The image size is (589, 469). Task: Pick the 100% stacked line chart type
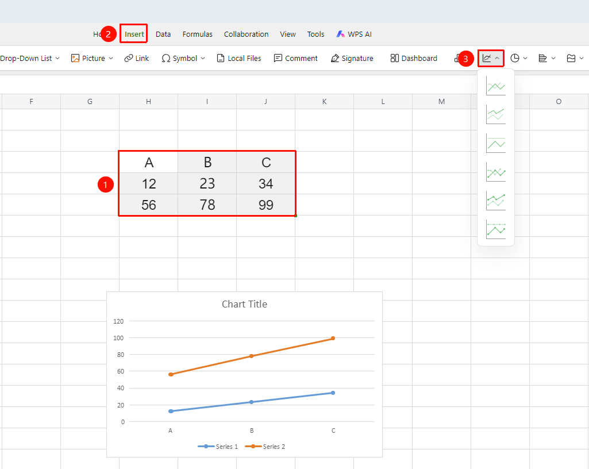click(495, 143)
